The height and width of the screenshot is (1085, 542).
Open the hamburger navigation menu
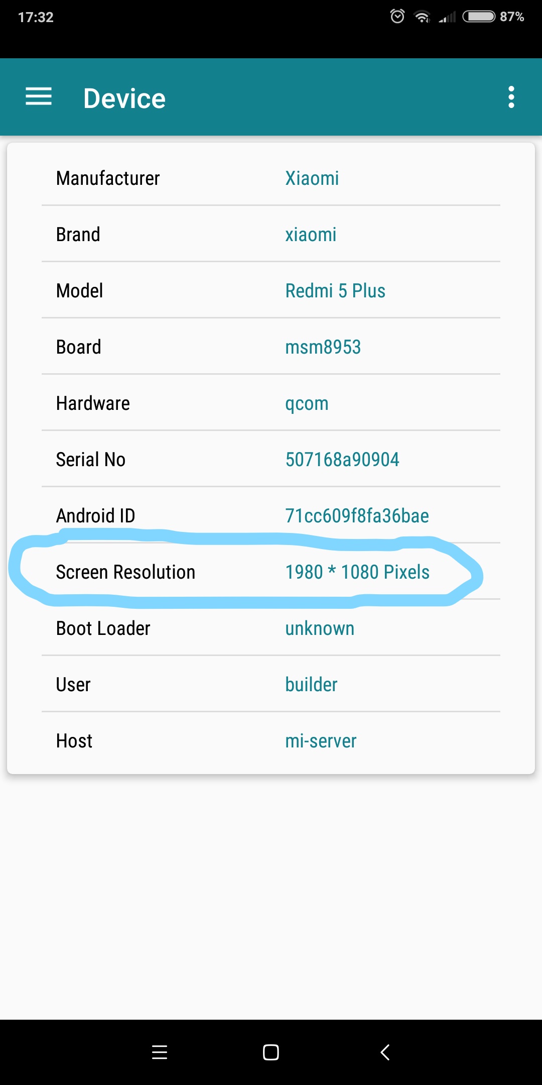[39, 96]
